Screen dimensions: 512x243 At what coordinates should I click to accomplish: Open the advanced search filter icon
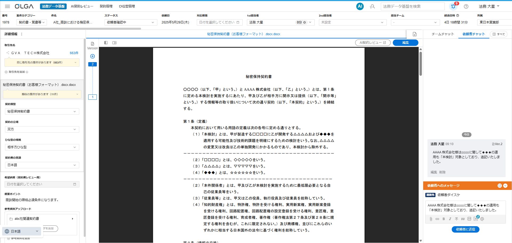tap(373, 6)
